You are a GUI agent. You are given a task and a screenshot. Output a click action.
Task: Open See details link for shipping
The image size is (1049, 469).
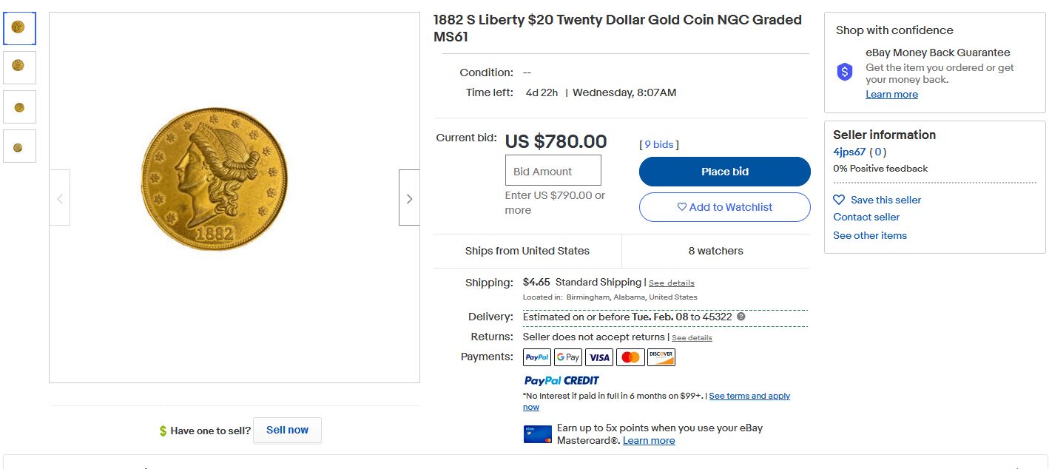click(x=672, y=283)
